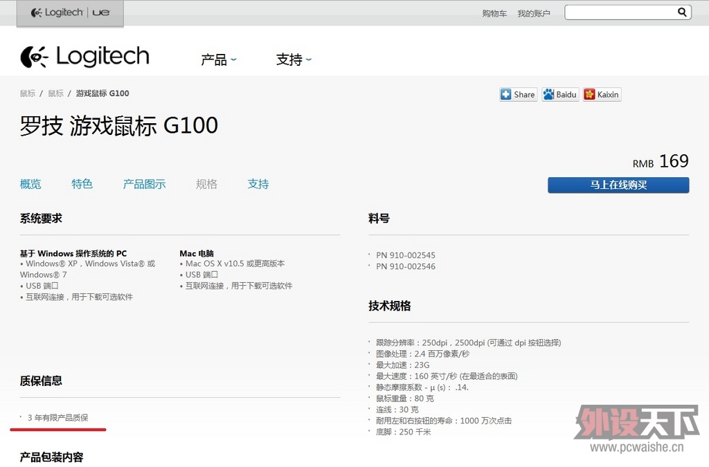Open the 概览 tab
This screenshot has height=467, width=709.
point(30,184)
